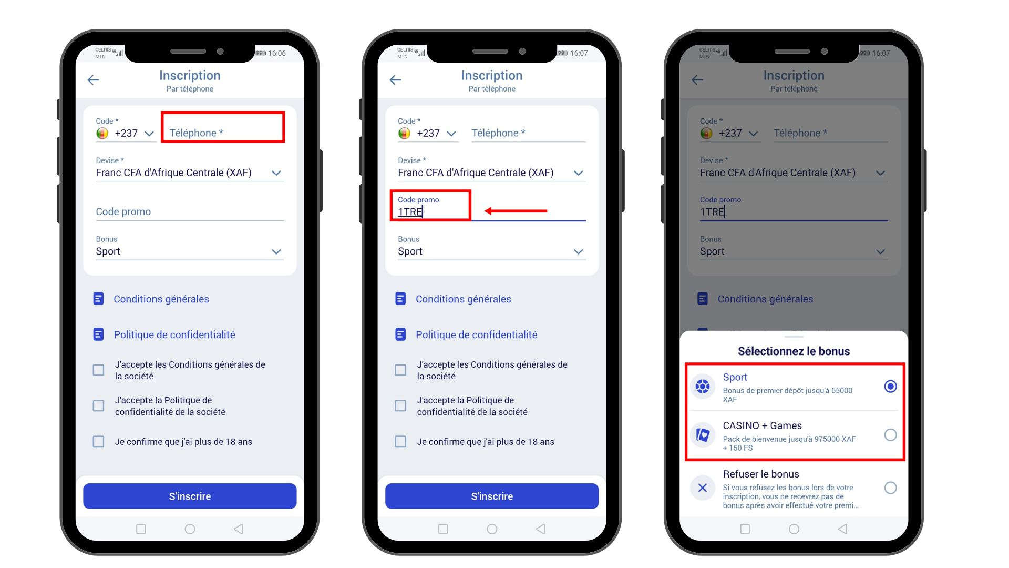This screenshot has height=568, width=1009.
Task: Click the Sport bonus soccer ball icon
Action: [702, 387]
